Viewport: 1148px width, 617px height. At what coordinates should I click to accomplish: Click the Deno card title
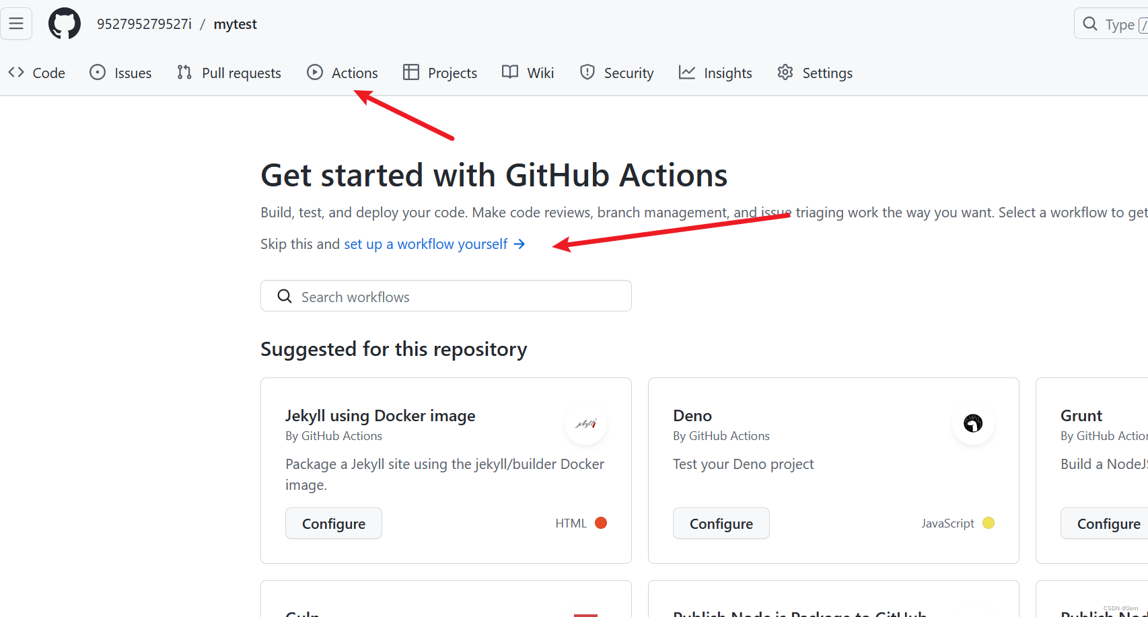(x=692, y=416)
